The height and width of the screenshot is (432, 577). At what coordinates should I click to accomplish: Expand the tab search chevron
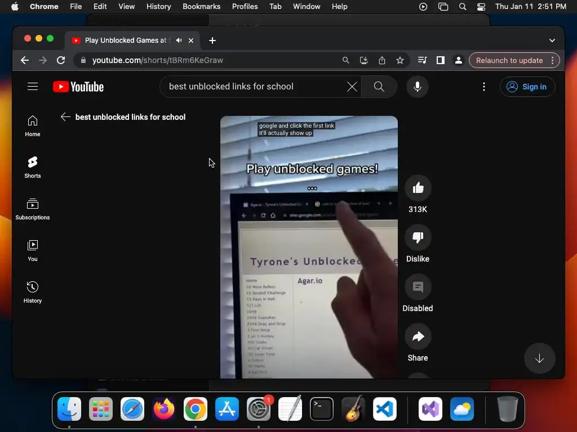coord(552,40)
